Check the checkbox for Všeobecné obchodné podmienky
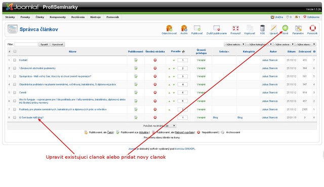 15,68
